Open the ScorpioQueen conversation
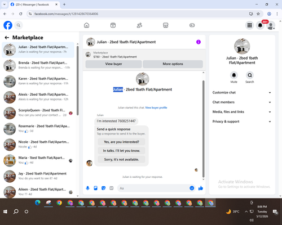 (x=38, y=113)
